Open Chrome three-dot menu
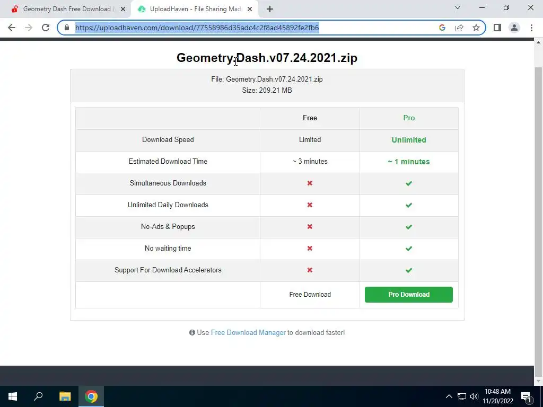 tap(531, 28)
